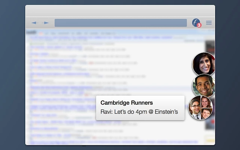Click the blurred sidebar image below group avatar
The height and width of the screenshot is (150, 240).
pos(210,124)
